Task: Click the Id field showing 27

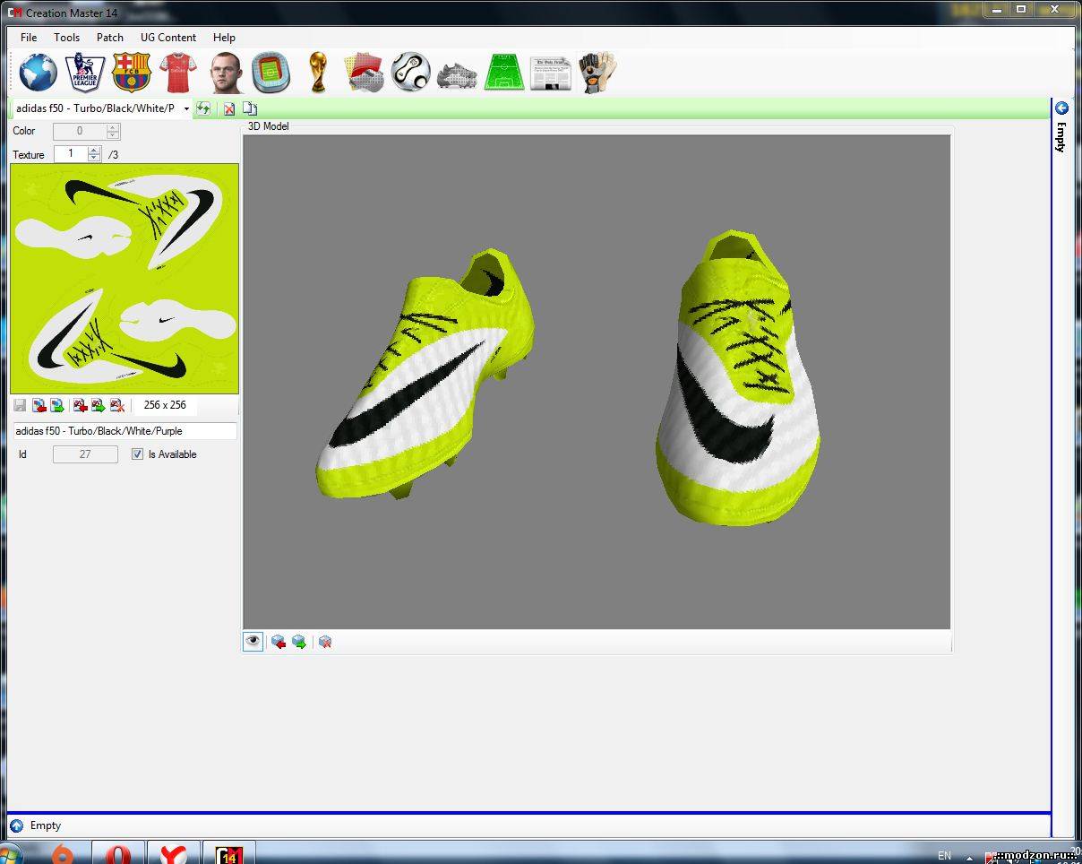Action: click(85, 454)
